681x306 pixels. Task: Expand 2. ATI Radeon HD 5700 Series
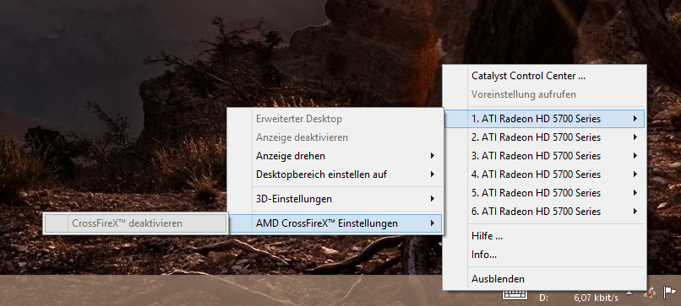[545, 137]
